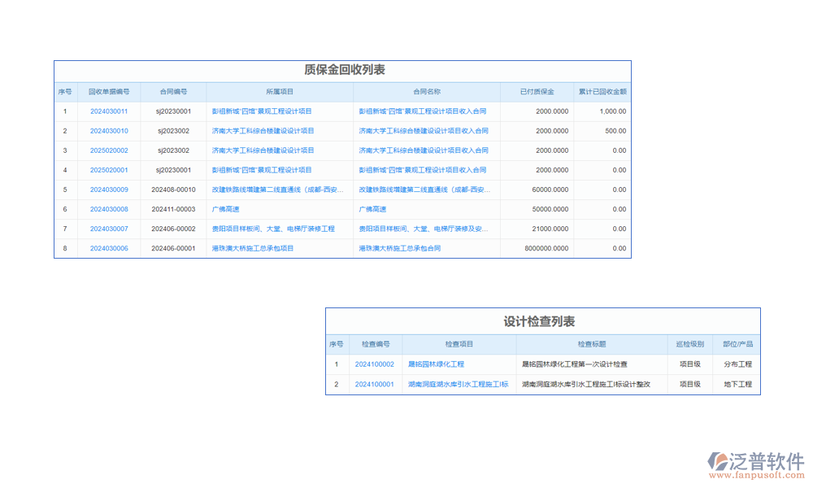Open 湖南洞庭湖水库引水工程 project link
This screenshot has width=813, height=488.
point(458,384)
